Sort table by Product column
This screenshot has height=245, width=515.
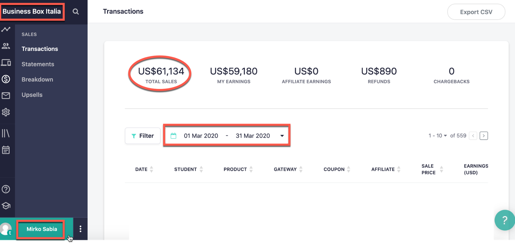click(x=238, y=169)
